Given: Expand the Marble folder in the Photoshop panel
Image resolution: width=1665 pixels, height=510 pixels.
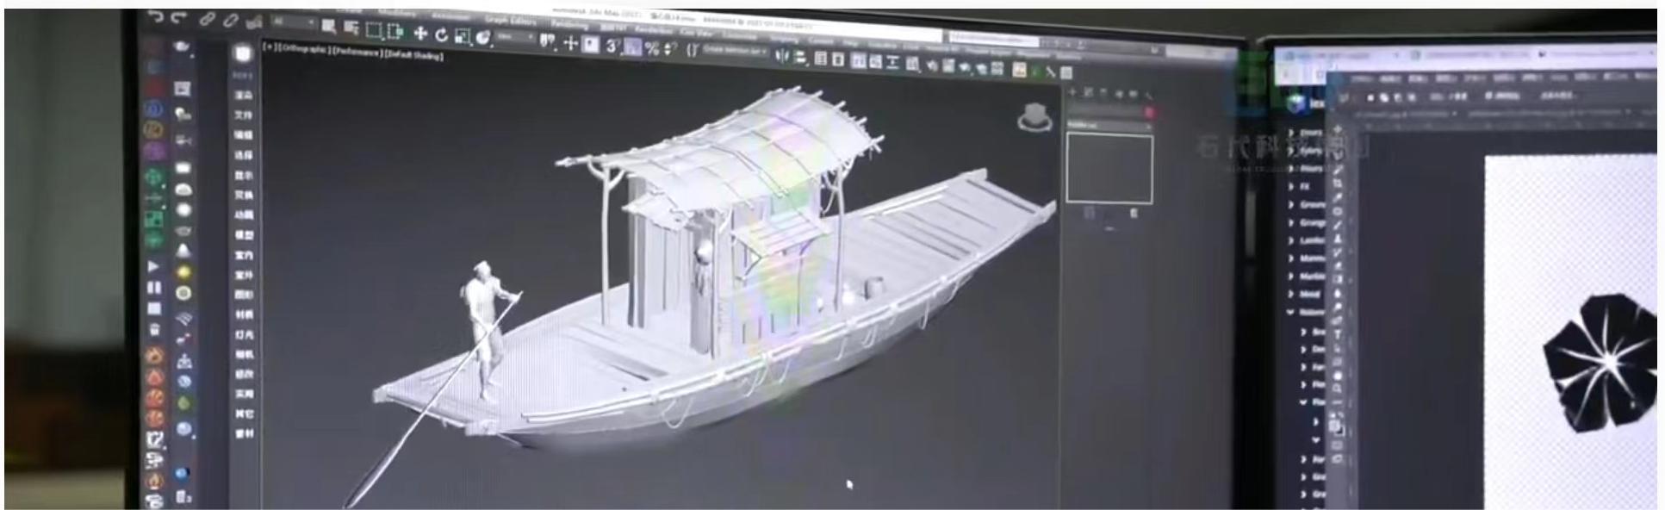Looking at the screenshot, I should coord(1292,277).
